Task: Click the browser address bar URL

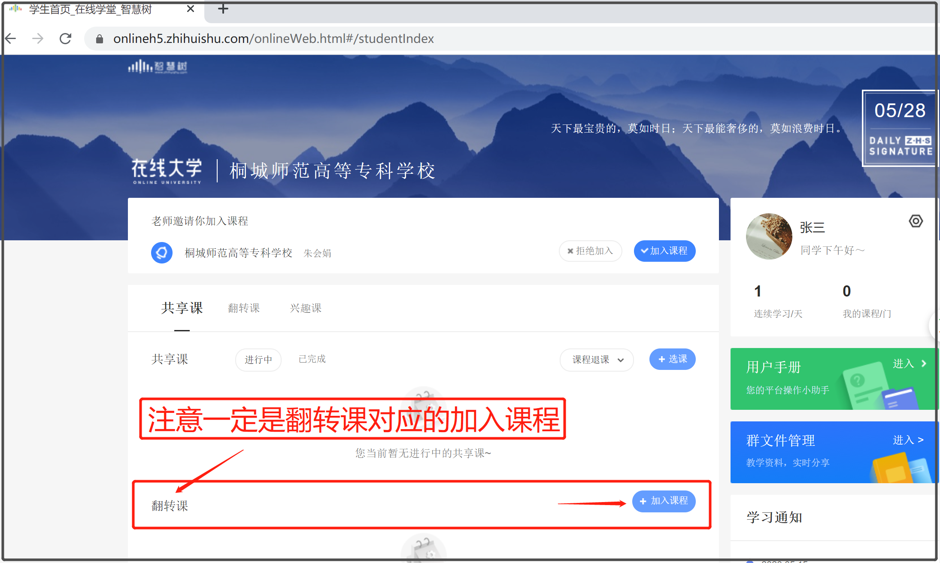Action: click(x=273, y=39)
